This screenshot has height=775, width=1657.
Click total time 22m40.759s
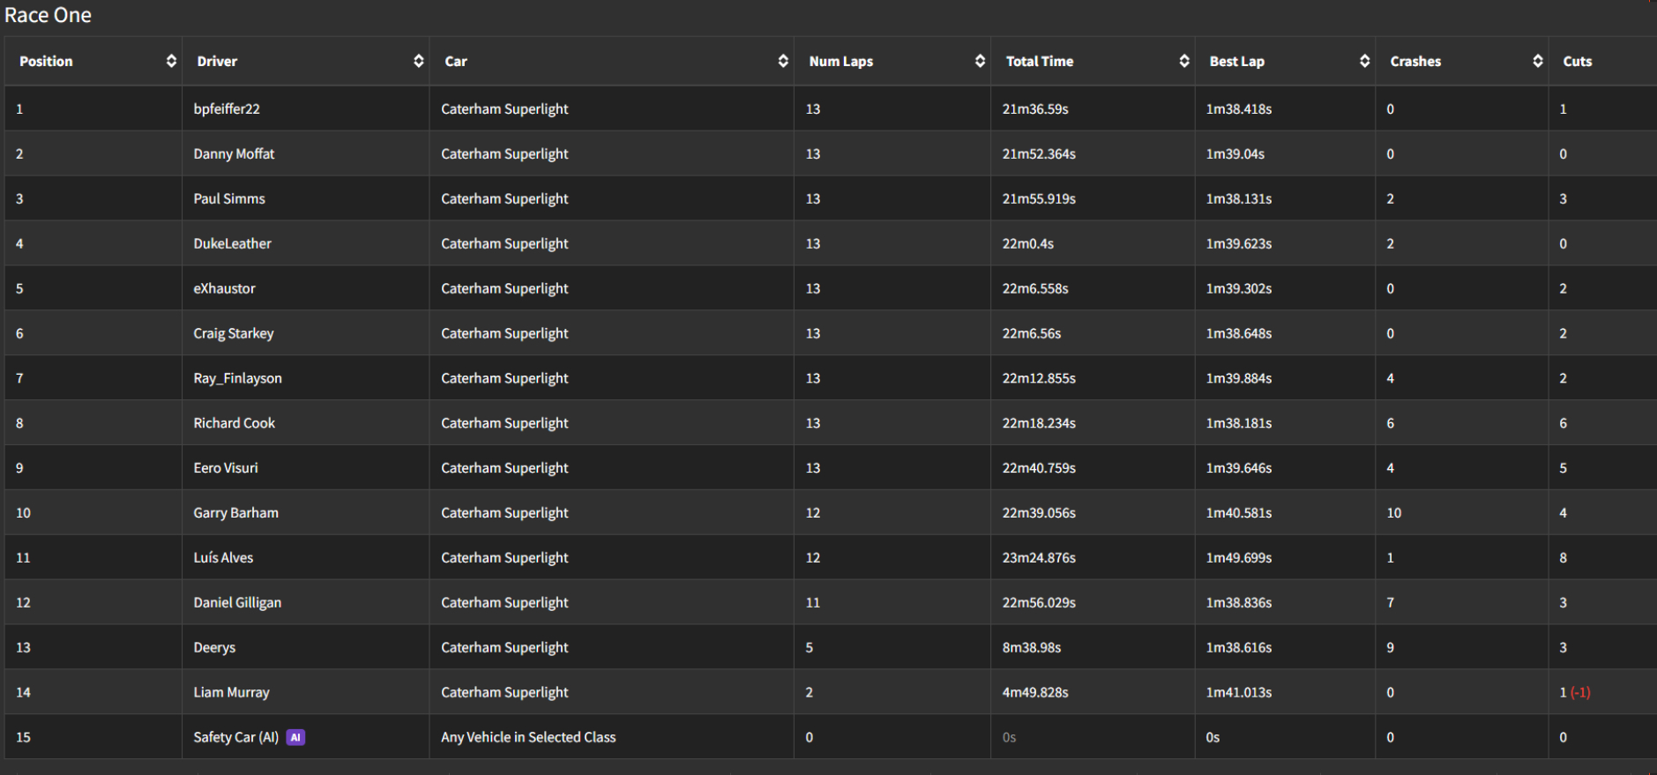(x=1039, y=468)
